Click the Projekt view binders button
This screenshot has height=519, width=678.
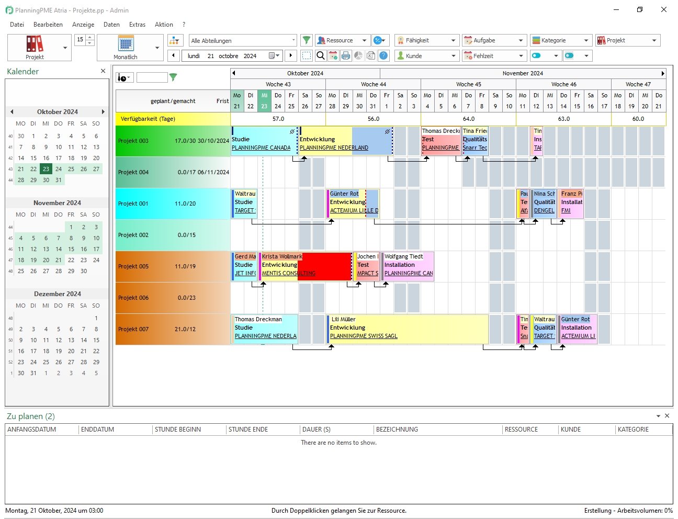pyautogui.click(x=35, y=48)
